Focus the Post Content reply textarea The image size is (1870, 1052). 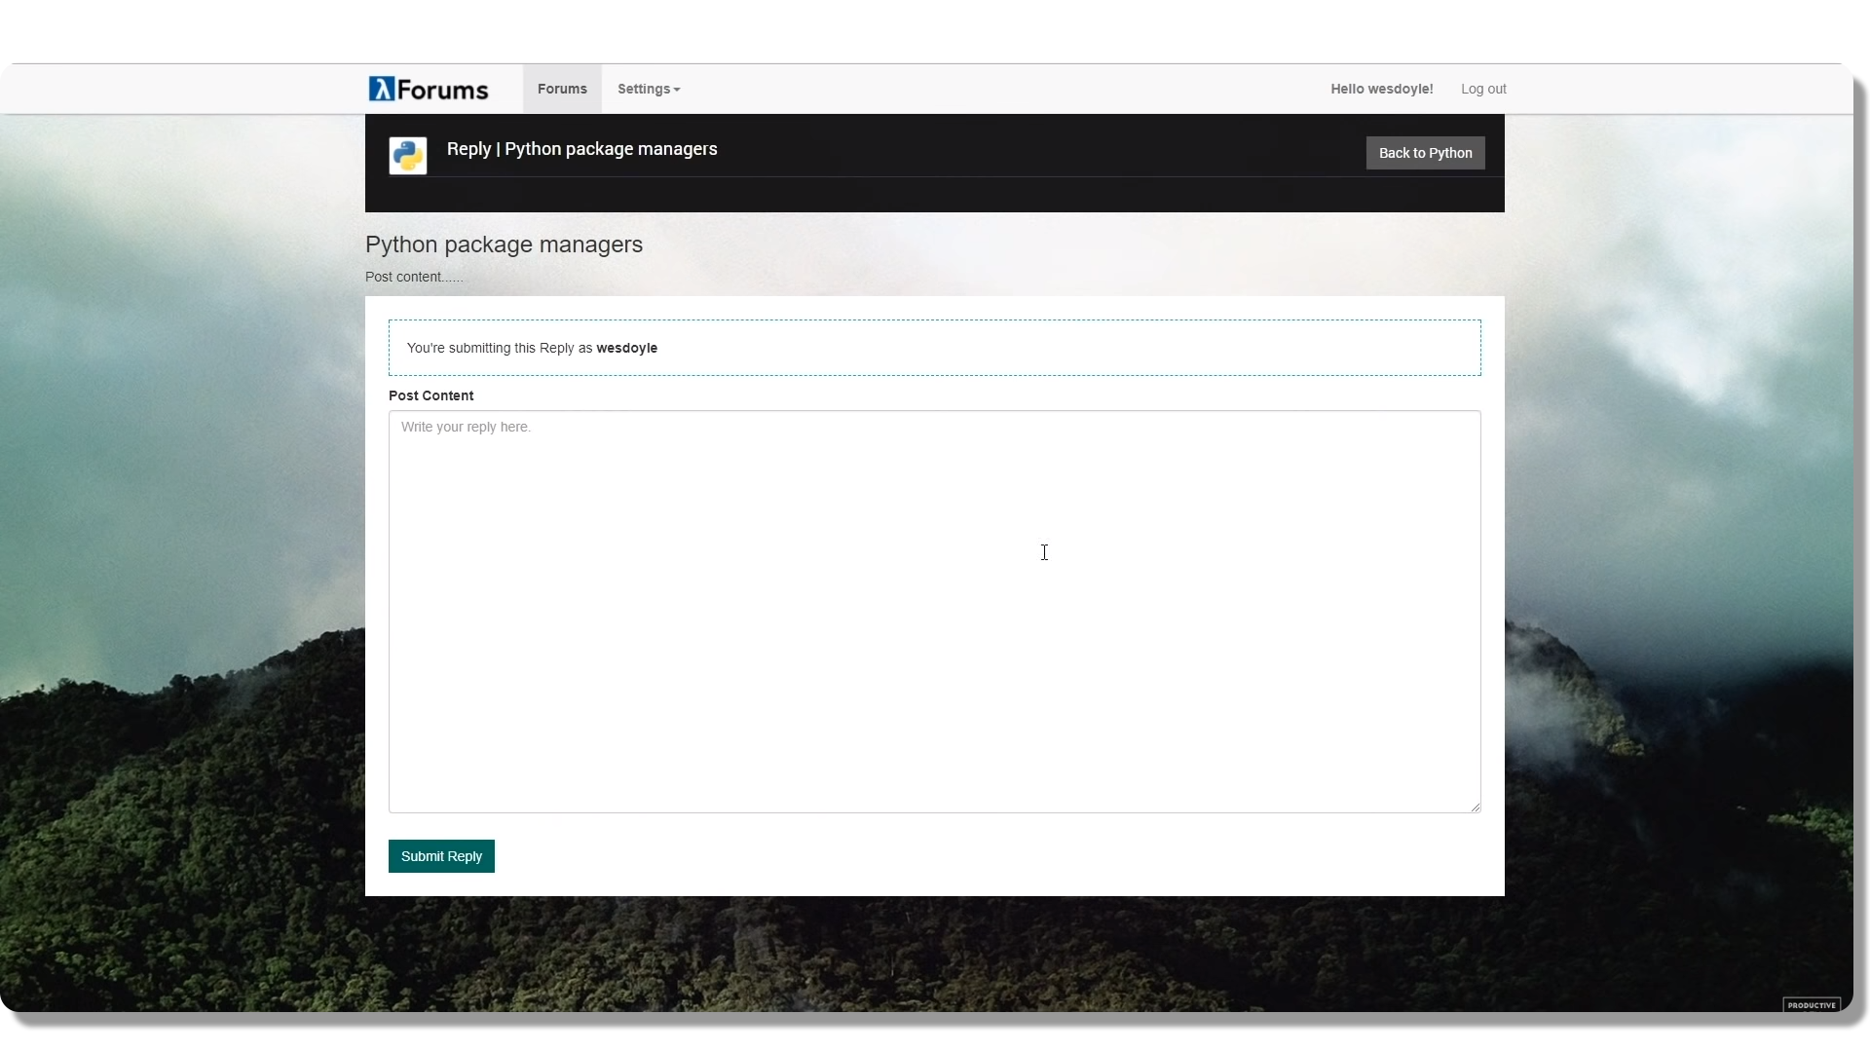[x=935, y=612]
